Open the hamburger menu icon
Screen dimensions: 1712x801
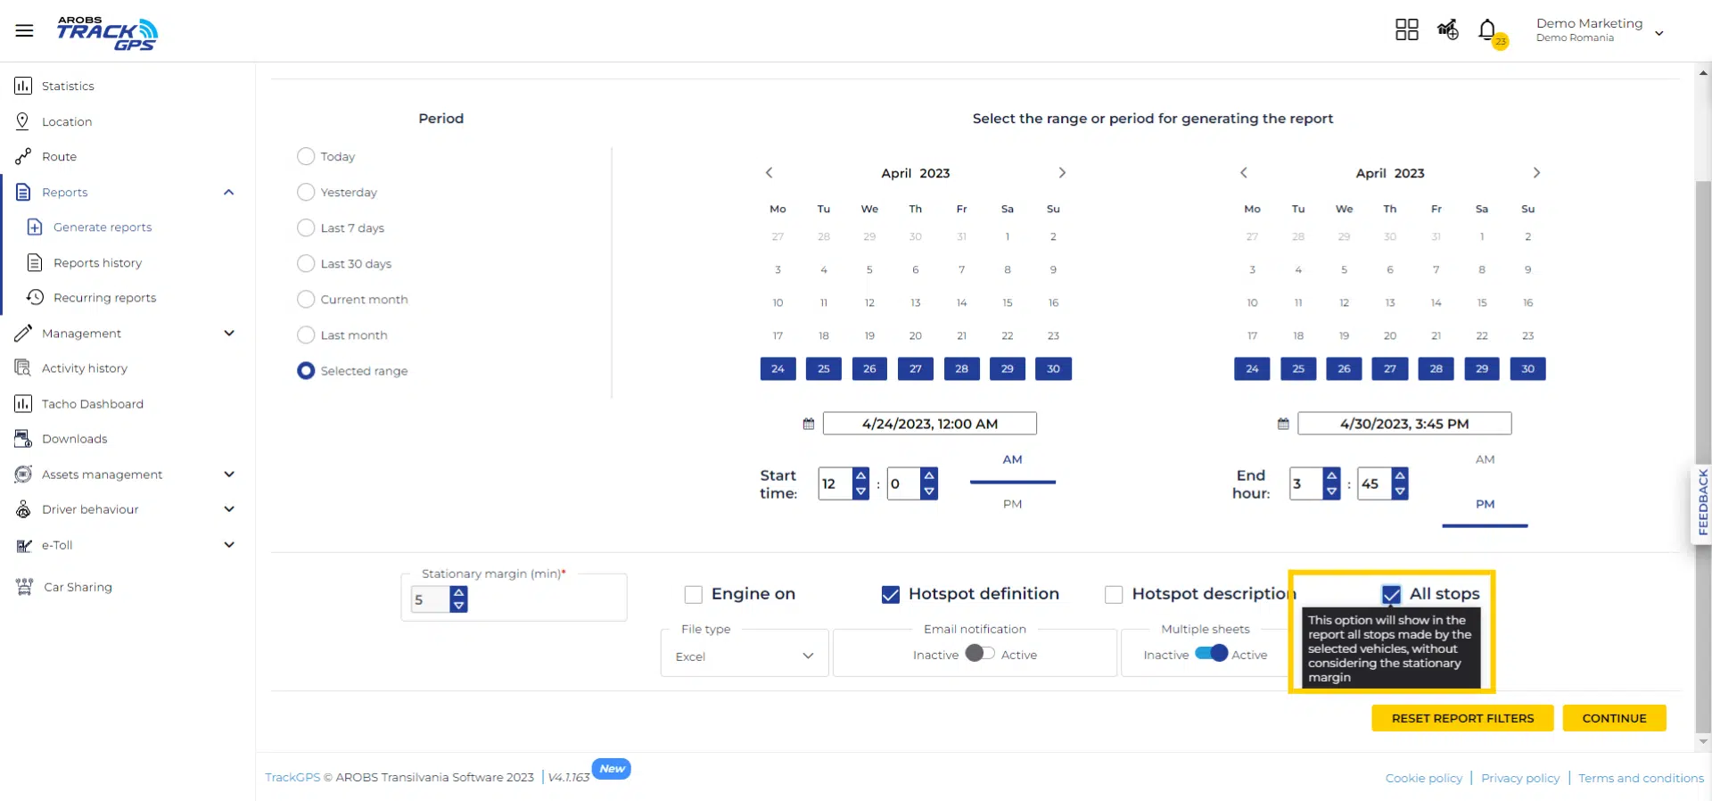[x=24, y=30]
